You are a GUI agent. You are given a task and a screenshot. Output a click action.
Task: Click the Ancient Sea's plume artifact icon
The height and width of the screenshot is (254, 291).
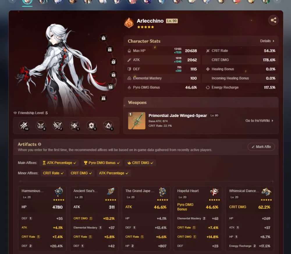[x=111, y=192]
